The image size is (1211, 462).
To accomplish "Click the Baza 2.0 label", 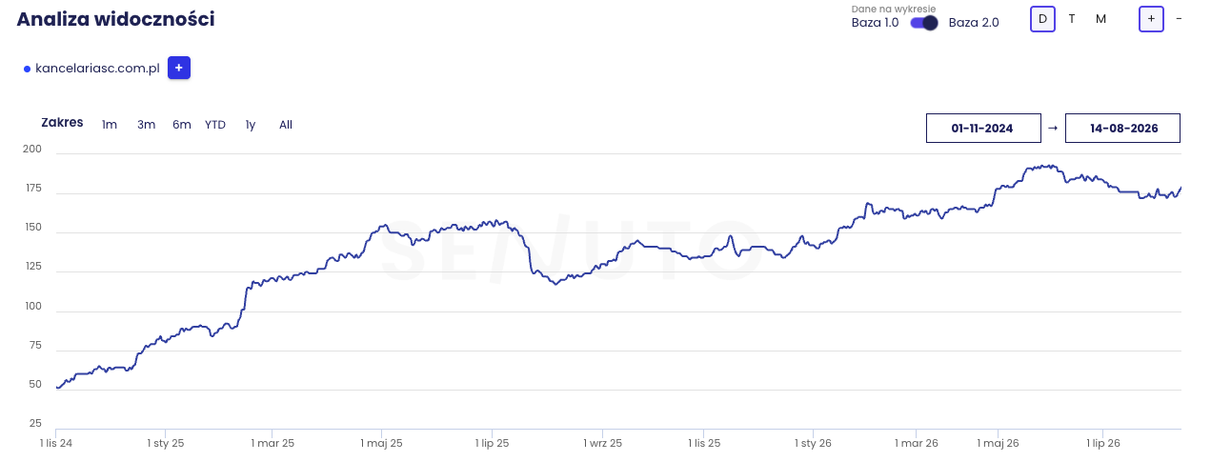I will pos(974,23).
